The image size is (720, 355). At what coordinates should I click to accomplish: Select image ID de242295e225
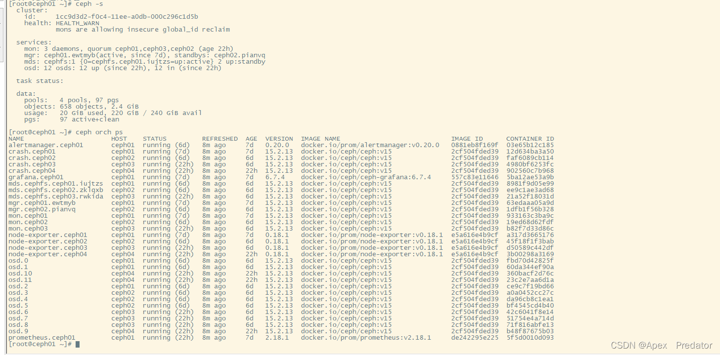(475, 338)
